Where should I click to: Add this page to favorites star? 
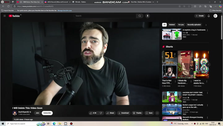(x=189, y=6)
